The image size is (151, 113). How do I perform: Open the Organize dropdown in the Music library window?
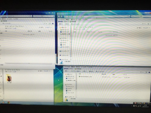tap(61, 24)
